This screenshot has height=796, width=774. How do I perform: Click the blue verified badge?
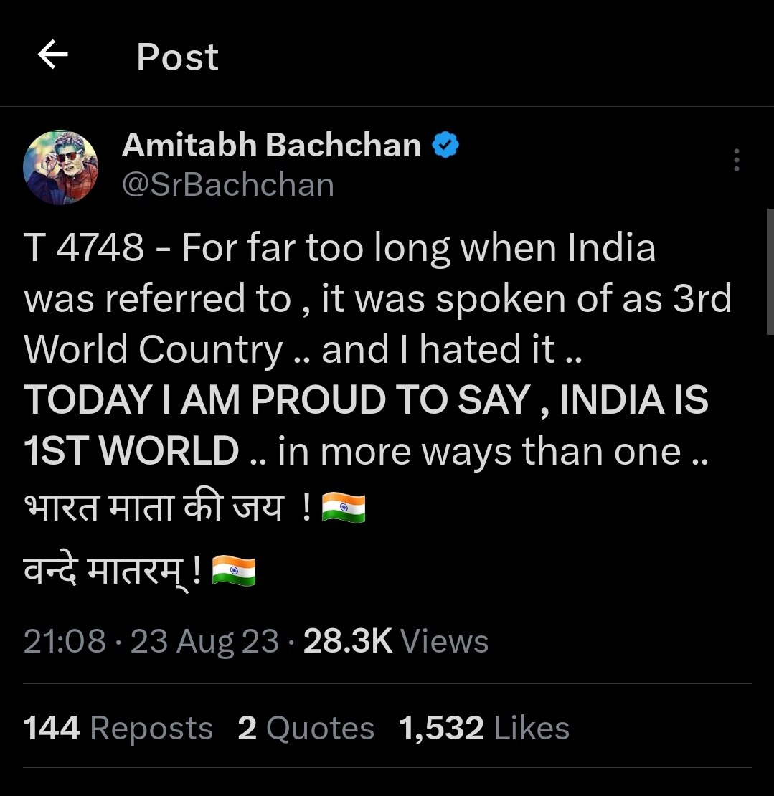tap(445, 146)
